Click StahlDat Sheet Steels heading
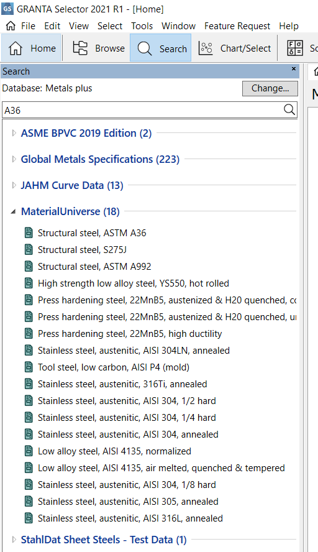The image size is (318, 552). tap(104, 540)
